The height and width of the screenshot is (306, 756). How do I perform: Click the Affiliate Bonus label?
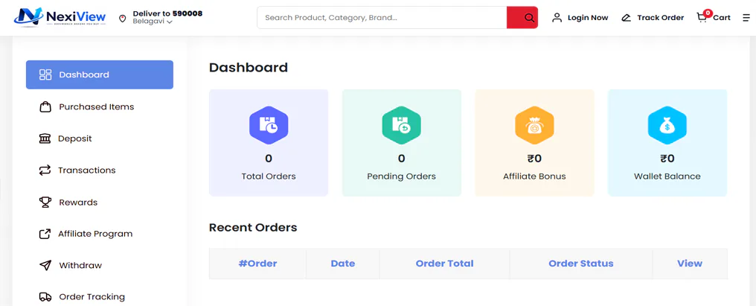(x=534, y=176)
